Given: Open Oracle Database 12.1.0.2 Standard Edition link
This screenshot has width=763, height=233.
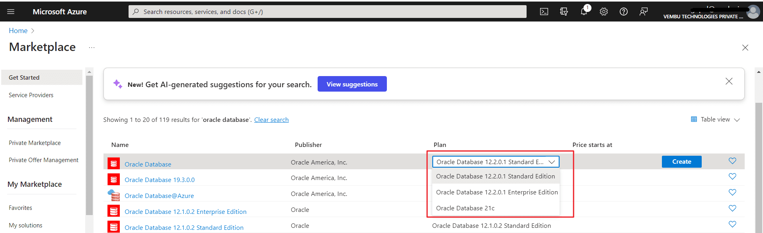Looking at the screenshot, I should tap(184, 228).
